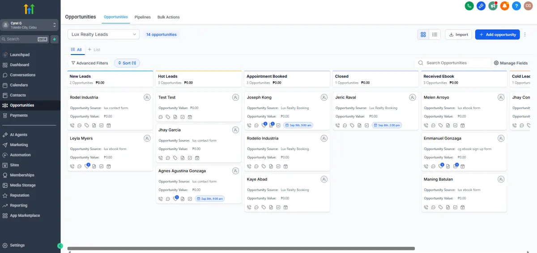The image size is (537, 253).
Task: Select the Opportunities tab
Action: coord(116,17)
